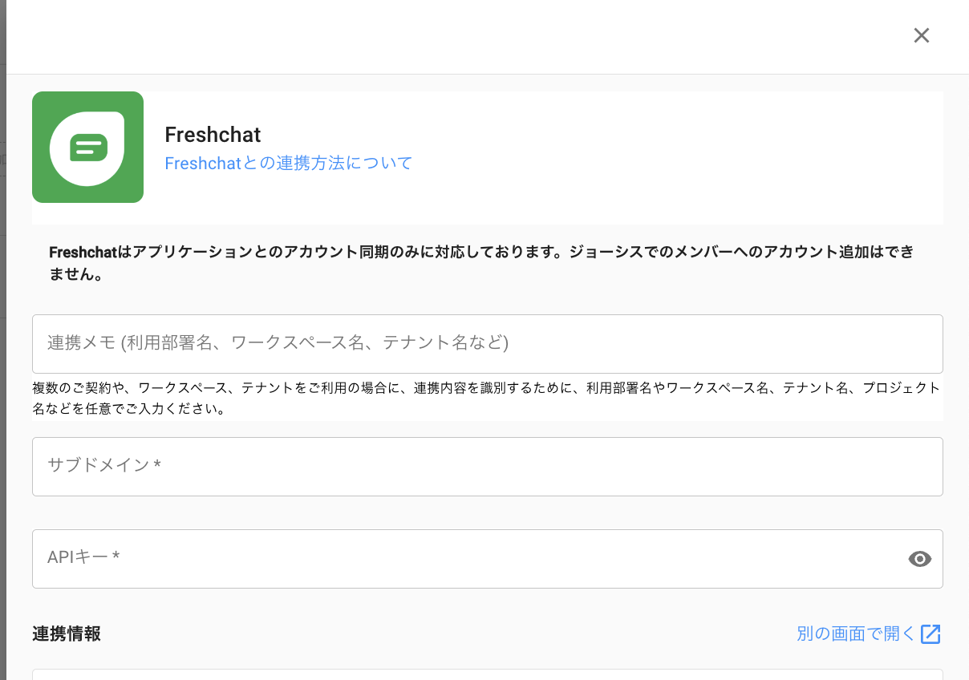Open the Freshchatとの連携方法について help link
The image size is (969, 680).
click(x=288, y=164)
